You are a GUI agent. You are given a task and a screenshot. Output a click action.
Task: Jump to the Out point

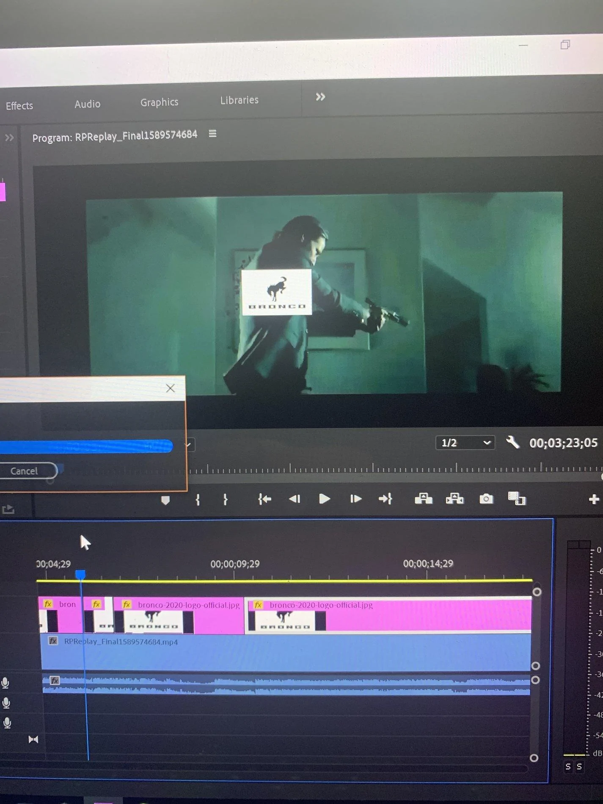(x=385, y=499)
